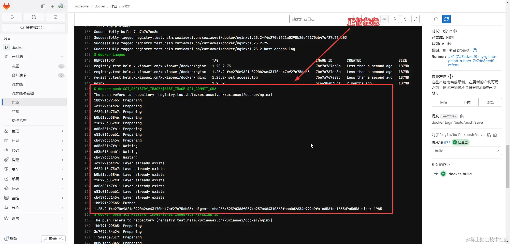Expand the 设置 sidebar section

coord(34,219)
